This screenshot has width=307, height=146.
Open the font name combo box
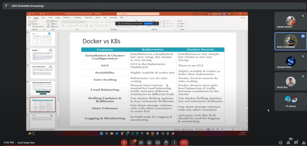pos(71,22)
